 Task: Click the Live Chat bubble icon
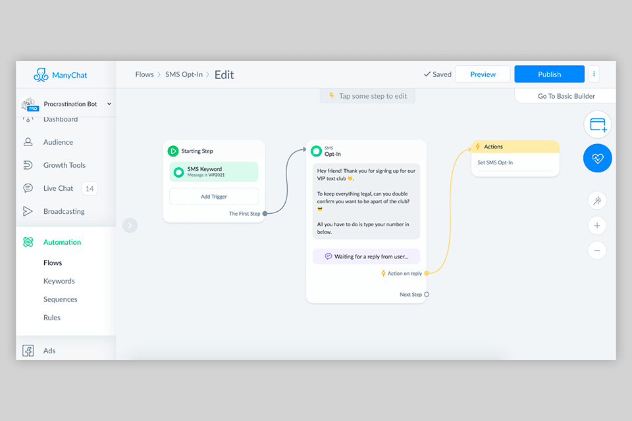coord(28,188)
